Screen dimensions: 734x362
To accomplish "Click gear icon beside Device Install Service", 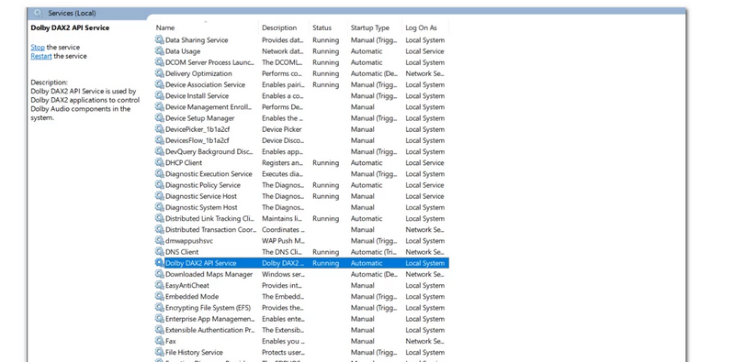I will click(160, 95).
